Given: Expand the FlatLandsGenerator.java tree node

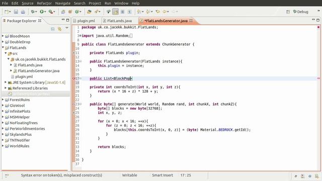Looking at the screenshot, I should pos(11,70).
